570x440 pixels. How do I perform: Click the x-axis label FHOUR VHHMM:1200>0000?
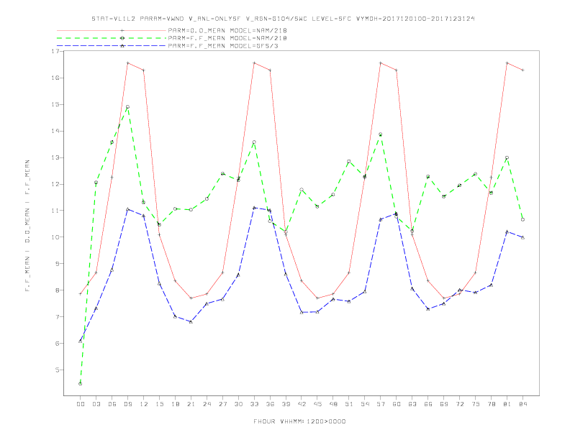(299, 421)
